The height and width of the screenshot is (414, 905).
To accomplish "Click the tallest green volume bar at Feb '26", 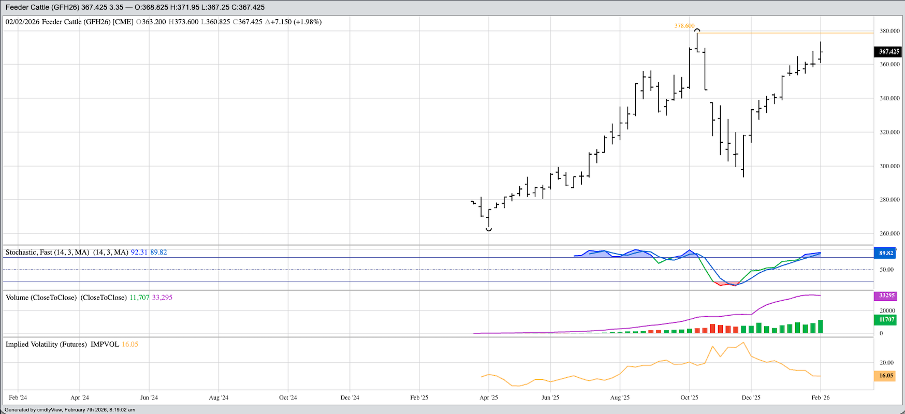I will (x=821, y=327).
